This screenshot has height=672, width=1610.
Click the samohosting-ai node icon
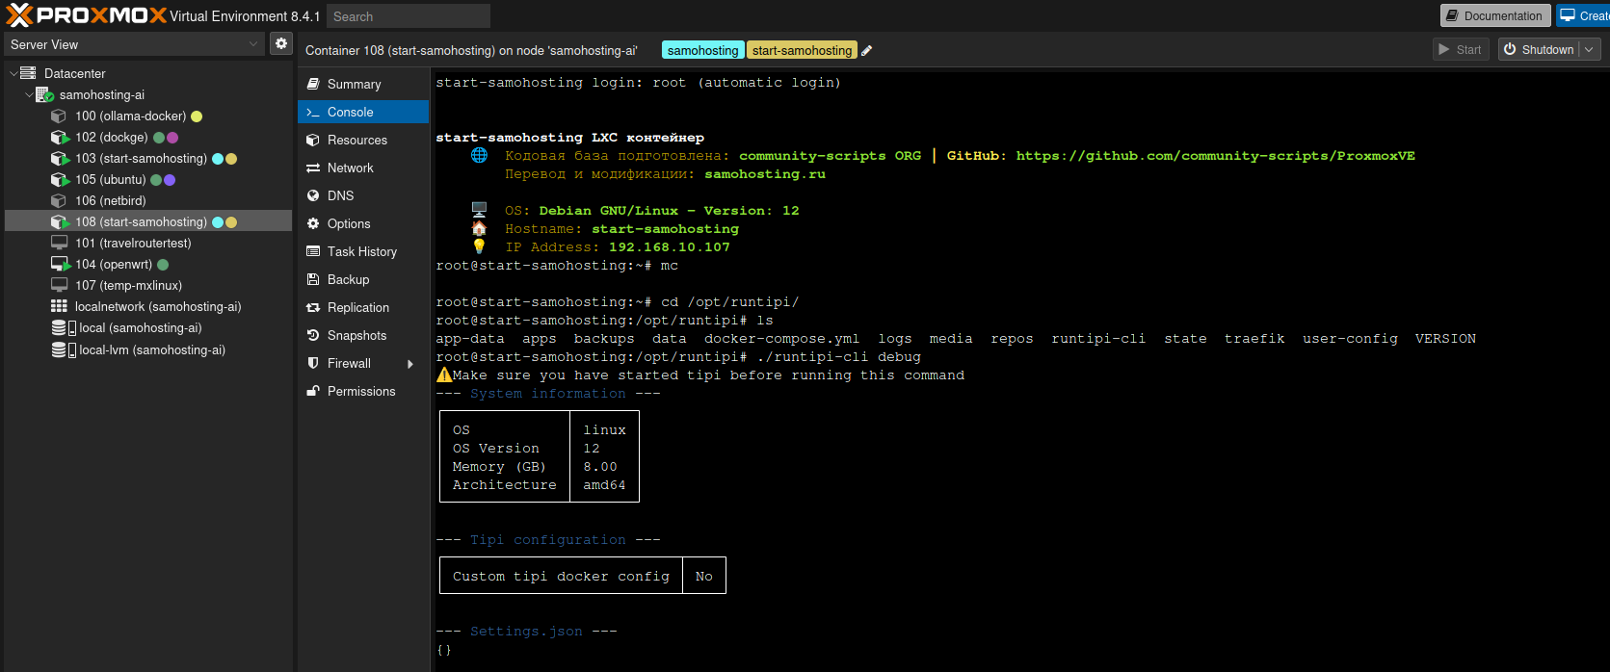click(x=44, y=94)
